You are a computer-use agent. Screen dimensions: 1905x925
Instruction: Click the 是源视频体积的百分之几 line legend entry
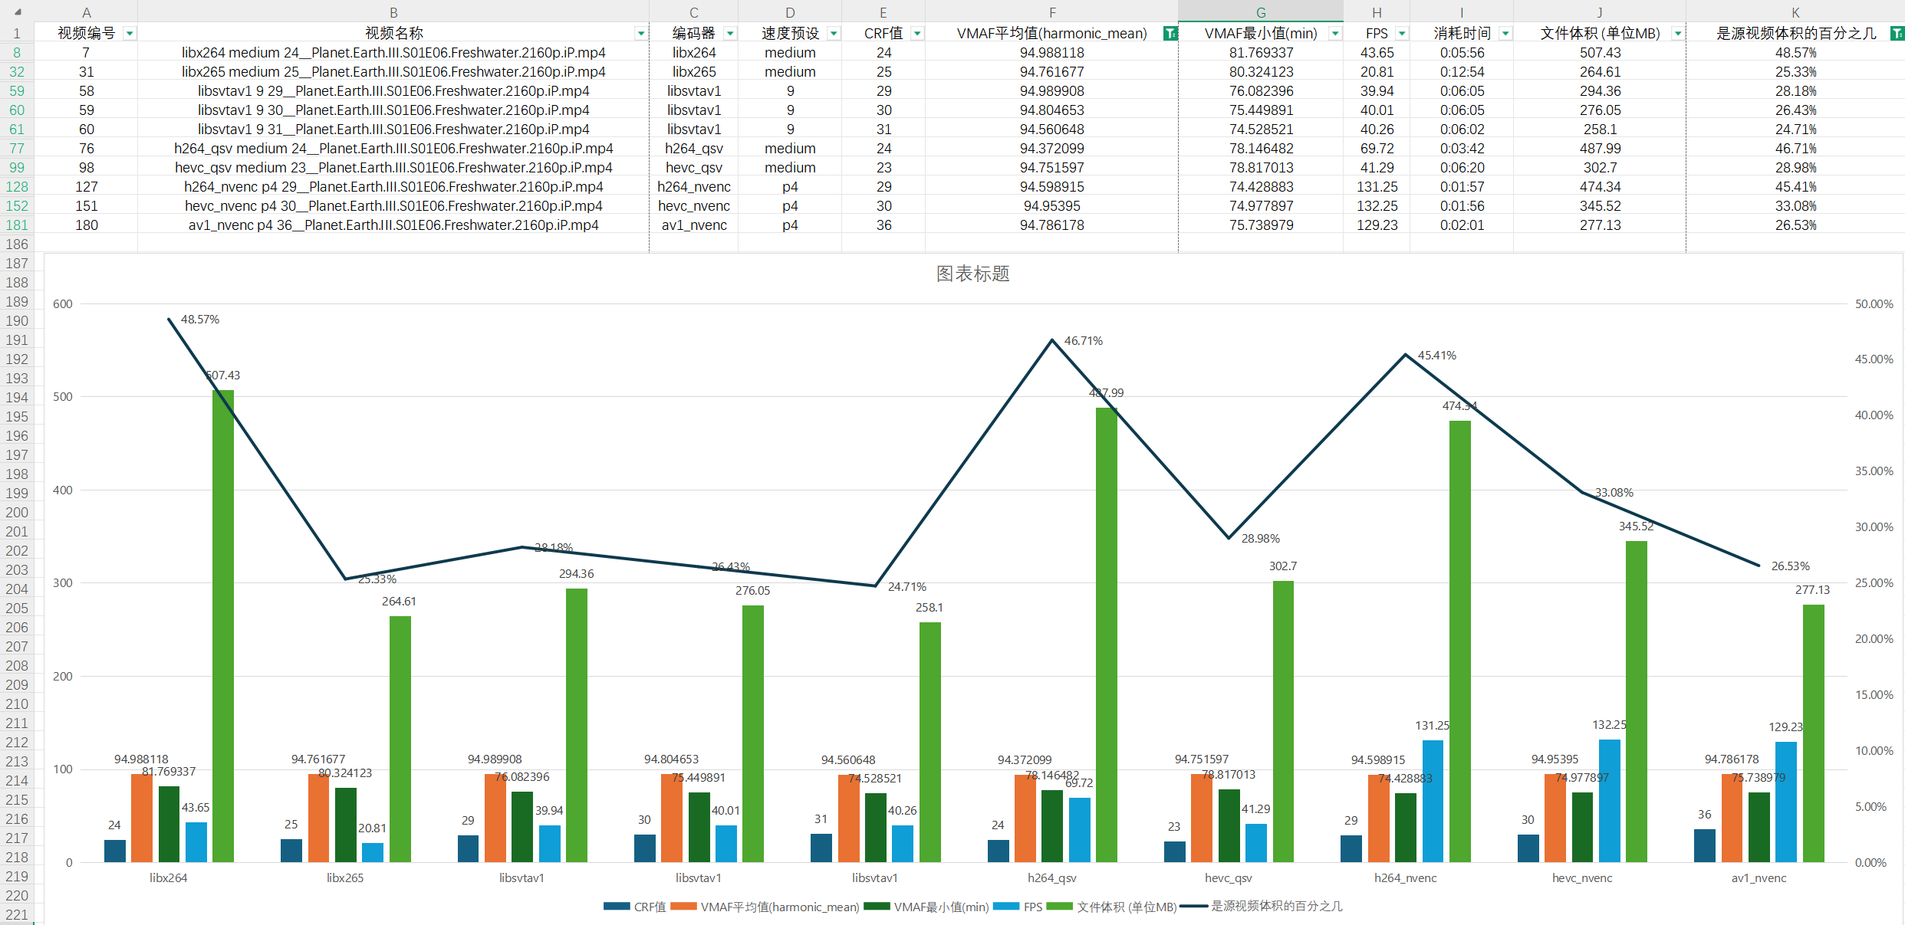pos(1276,907)
